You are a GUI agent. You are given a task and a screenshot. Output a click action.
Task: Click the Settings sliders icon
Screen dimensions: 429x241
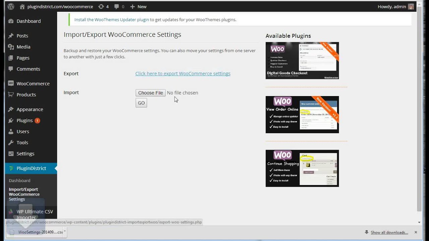click(x=11, y=154)
